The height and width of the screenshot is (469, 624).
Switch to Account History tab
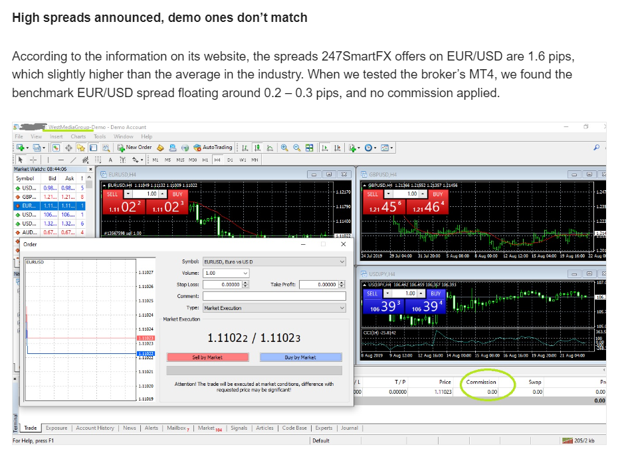click(x=95, y=428)
